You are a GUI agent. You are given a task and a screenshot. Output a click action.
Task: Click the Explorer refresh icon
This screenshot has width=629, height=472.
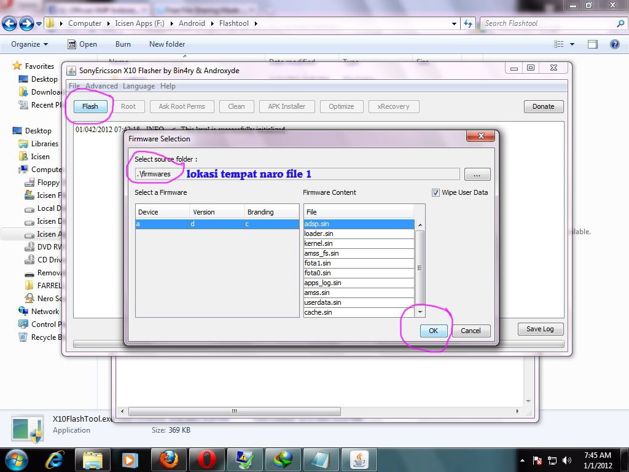tap(468, 24)
